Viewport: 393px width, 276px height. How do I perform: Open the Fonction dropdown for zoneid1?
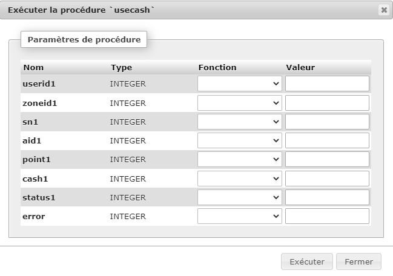point(240,103)
